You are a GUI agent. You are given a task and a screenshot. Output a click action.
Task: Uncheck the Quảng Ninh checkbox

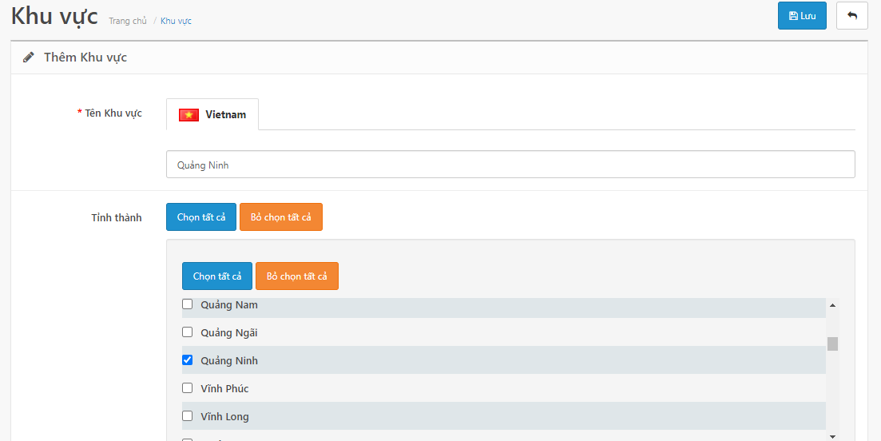188,360
